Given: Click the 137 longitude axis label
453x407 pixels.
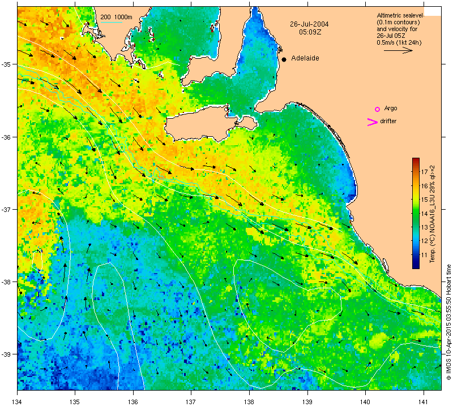Looking at the screenshot, I should click(191, 401).
